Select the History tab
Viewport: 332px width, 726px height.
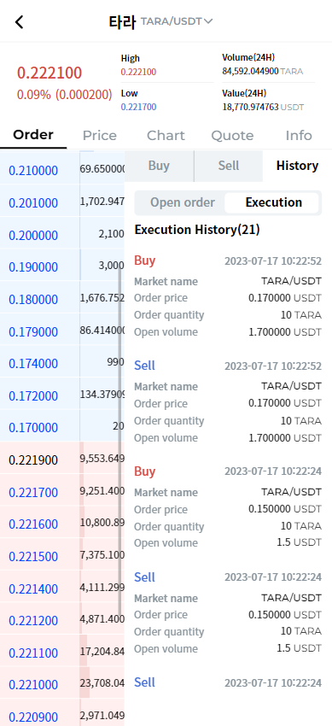pos(297,166)
